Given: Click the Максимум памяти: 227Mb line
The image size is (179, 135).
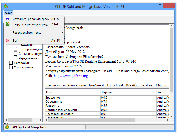Looking at the screenshot, I should pyautogui.click(x=65, y=66).
